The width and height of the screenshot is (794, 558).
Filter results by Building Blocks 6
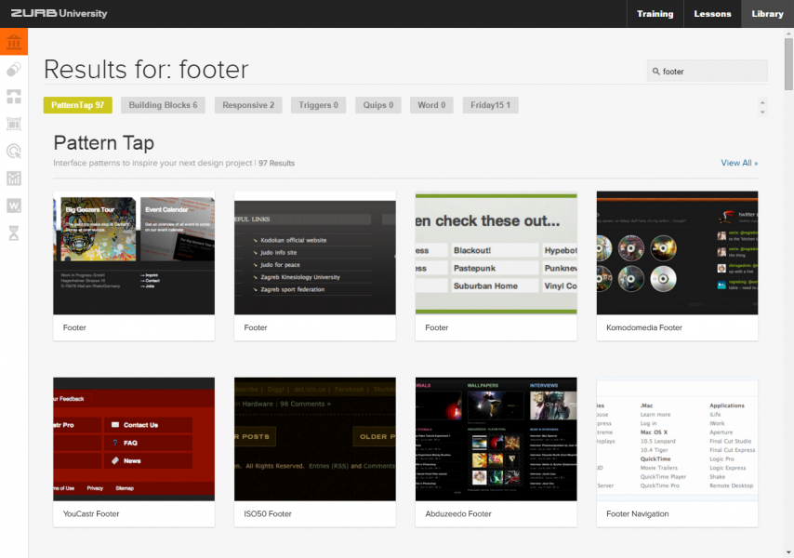click(163, 105)
